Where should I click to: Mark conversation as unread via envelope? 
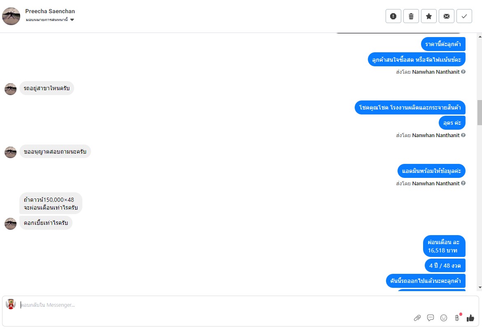click(x=446, y=16)
